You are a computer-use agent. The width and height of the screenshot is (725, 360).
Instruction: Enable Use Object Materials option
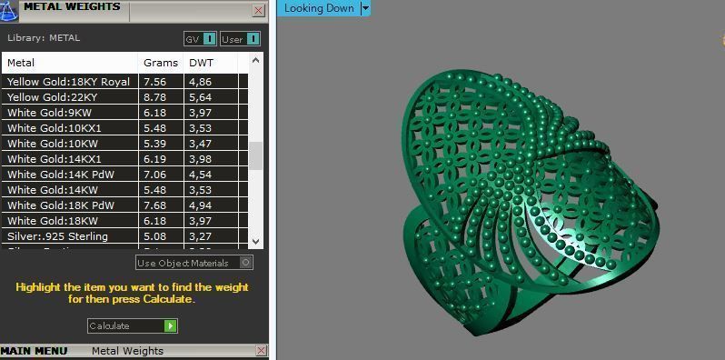tap(194, 263)
